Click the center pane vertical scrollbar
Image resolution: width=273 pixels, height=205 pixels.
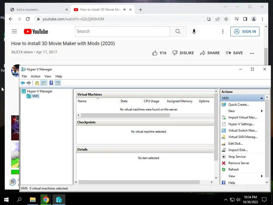(x=216, y=127)
